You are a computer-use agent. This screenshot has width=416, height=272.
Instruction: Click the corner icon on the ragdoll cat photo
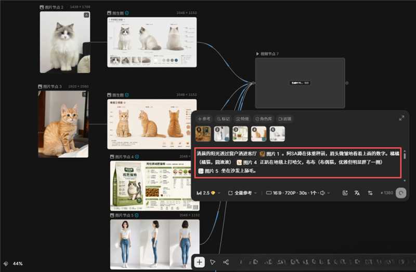click(x=86, y=15)
